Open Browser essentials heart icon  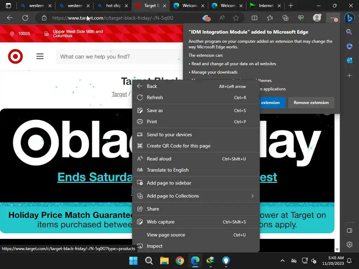pyautogui.click(x=301, y=18)
